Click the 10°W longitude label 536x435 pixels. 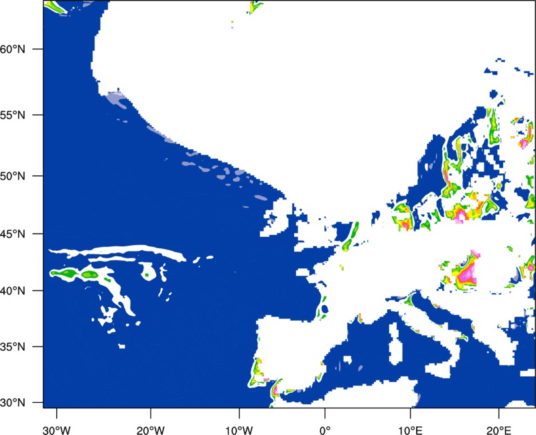239,430
